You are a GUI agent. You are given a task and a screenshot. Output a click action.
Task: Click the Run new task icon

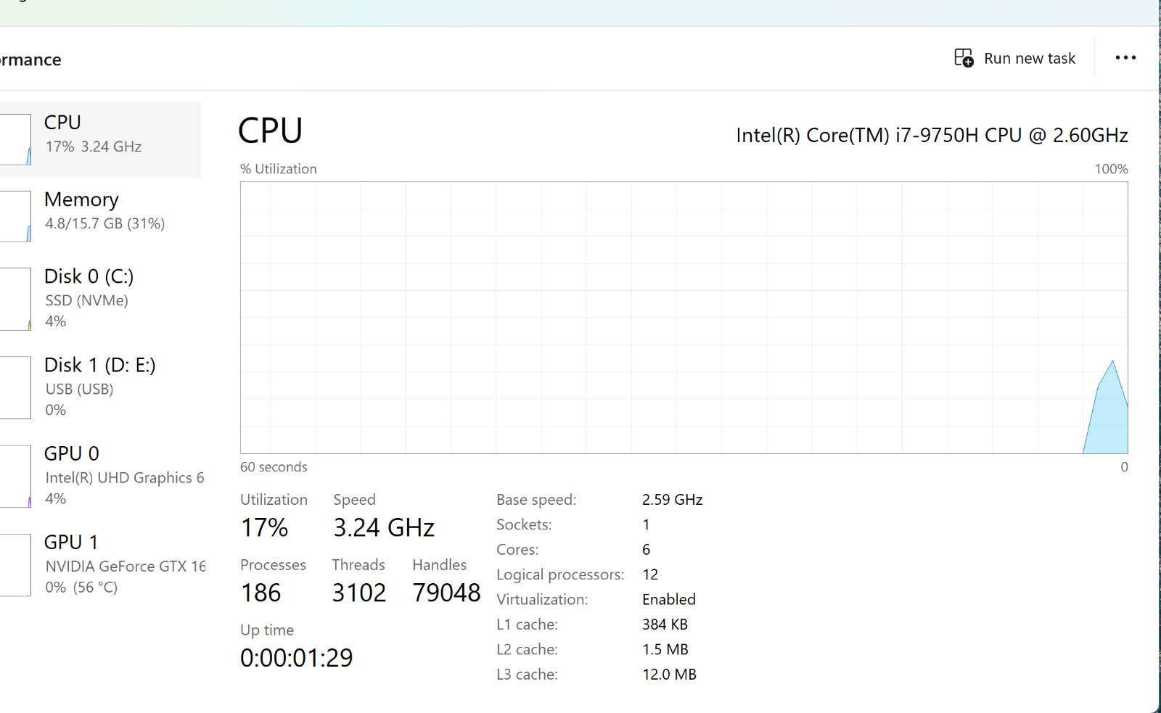click(x=964, y=58)
